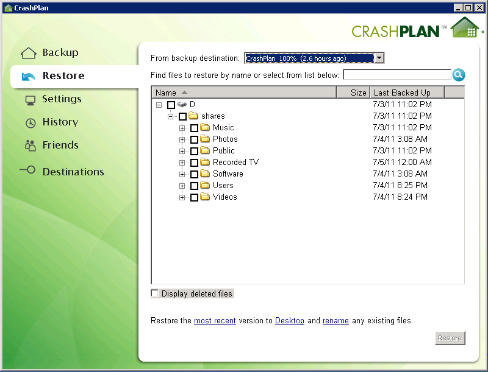Select Recorded TV folder name text
488x372 pixels.
tap(235, 162)
